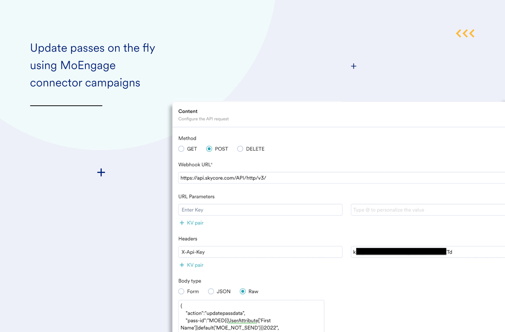Click the Content section header

pyautogui.click(x=188, y=111)
